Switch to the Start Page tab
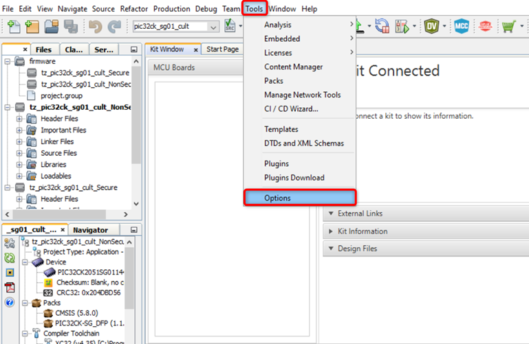Image resolution: width=529 pixels, height=344 pixels. [x=222, y=49]
